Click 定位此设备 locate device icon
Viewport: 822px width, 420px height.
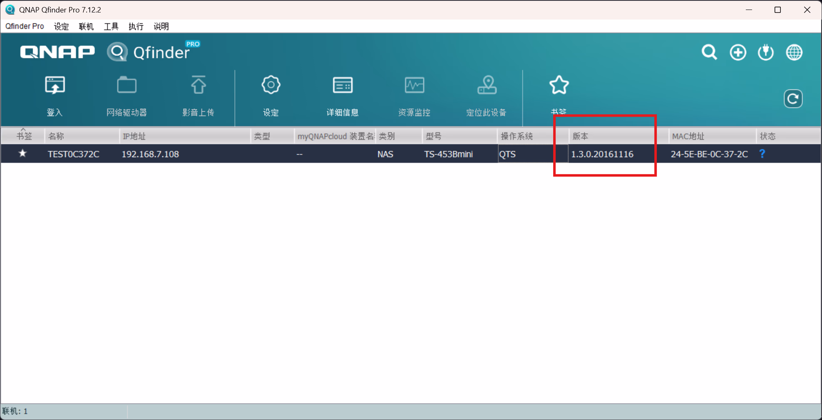pyautogui.click(x=487, y=85)
